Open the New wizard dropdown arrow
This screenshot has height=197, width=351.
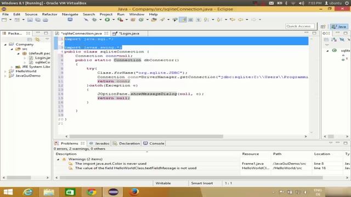(10, 20)
